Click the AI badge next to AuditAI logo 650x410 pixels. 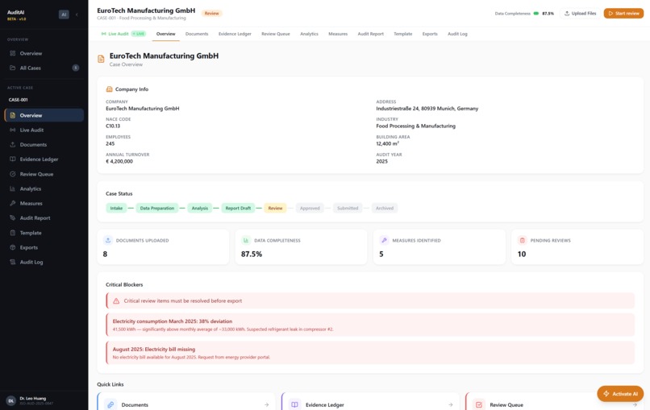64,14
